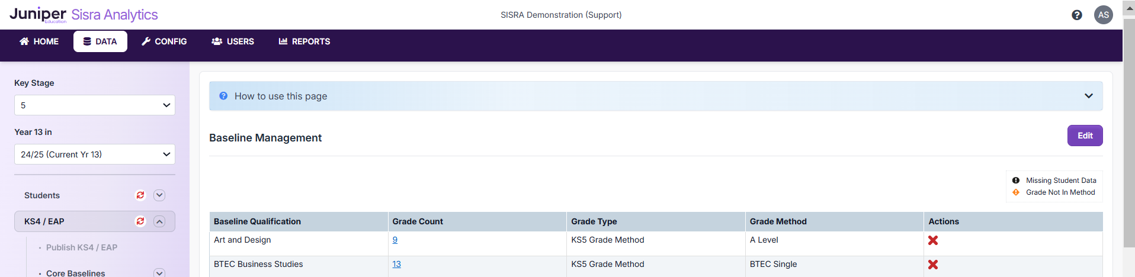This screenshot has height=277, width=1135.
Task: Expand the Core Baselines item
Action: (159, 273)
